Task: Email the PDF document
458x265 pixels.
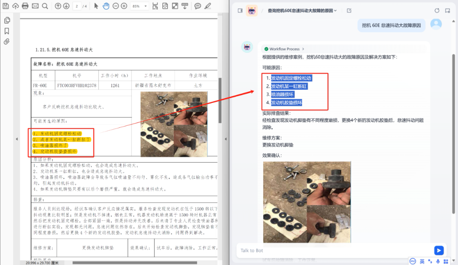Action: (x=35, y=6)
